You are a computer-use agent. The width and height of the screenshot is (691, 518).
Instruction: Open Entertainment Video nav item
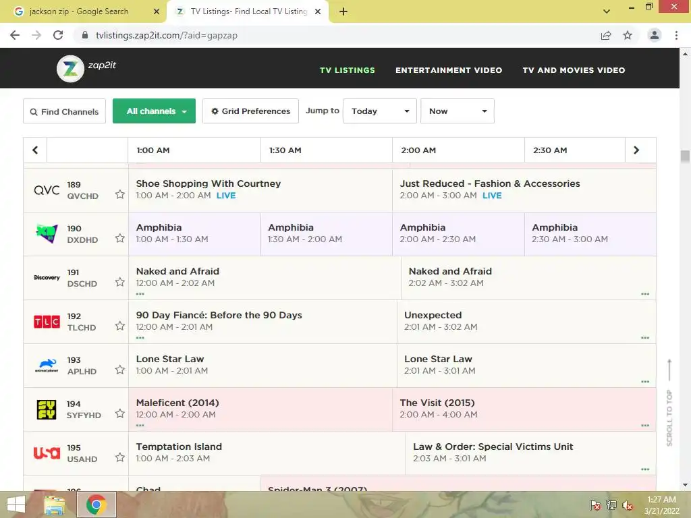(449, 70)
